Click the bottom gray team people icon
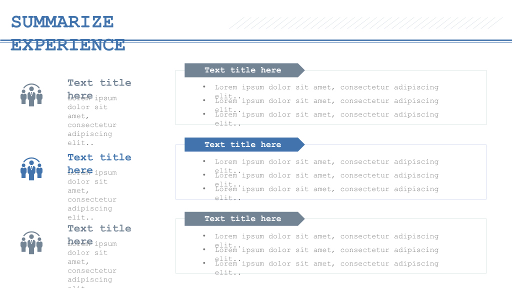 [31, 242]
